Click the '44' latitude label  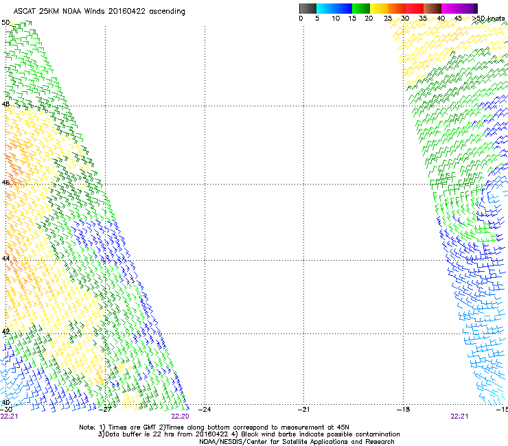coord(5,259)
